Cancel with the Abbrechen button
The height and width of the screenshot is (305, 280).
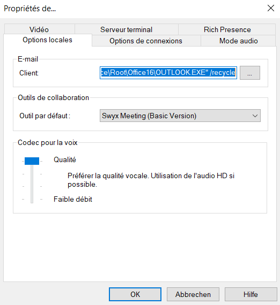pyautogui.click(x=193, y=294)
